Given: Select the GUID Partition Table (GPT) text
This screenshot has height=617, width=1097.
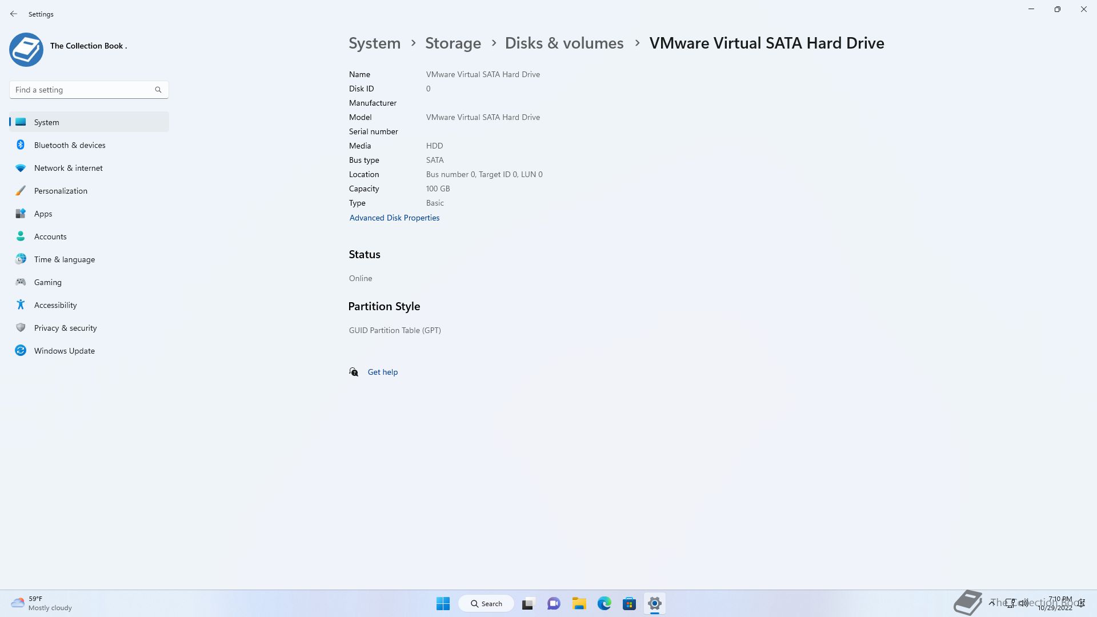Looking at the screenshot, I should (395, 330).
